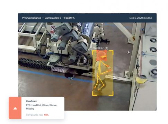Click the yellow hard hat hanging at right
This screenshot has height=124, width=168.
coord(141,80)
